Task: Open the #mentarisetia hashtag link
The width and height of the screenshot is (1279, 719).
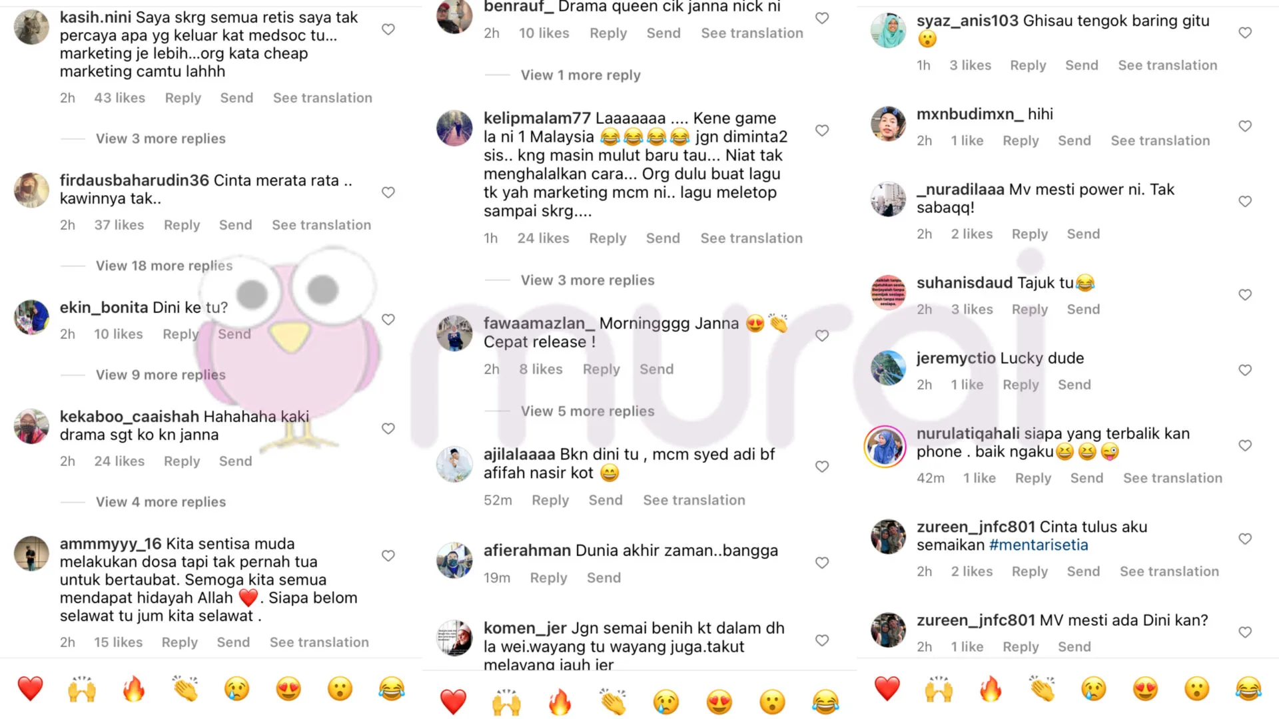Action: 1039,545
